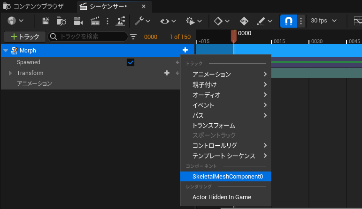Image resolution: width=362 pixels, height=209 pixels.
Task: Close the シーケンサー tab
Action: [x=144, y=7]
